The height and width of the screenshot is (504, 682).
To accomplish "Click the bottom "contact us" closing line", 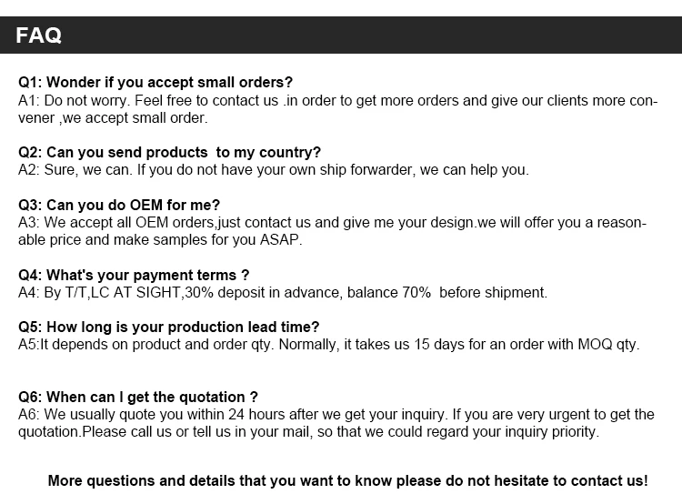I will coord(347,480).
